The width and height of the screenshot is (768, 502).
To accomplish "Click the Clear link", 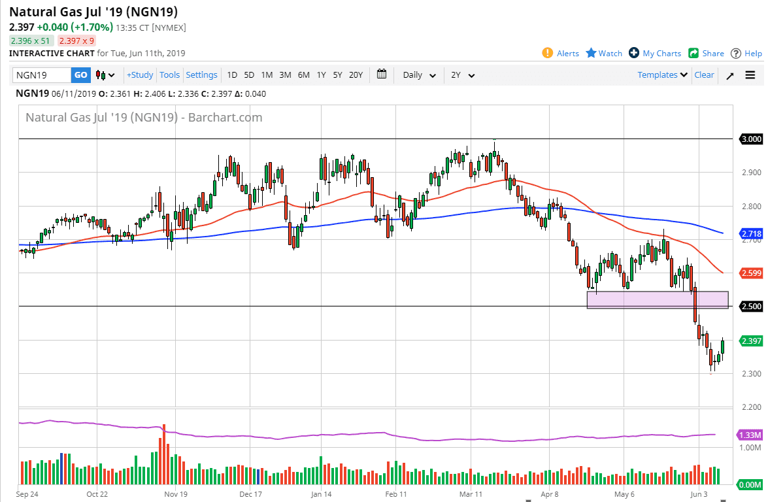I will coord(704,75).
